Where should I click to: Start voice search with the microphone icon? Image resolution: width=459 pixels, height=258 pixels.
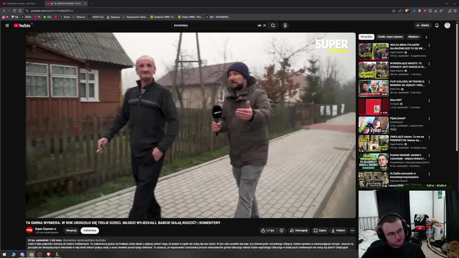pos(285,25)
